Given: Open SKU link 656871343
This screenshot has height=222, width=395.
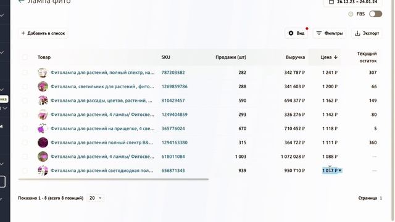Looking at the screenshot, I should [173, 171].
